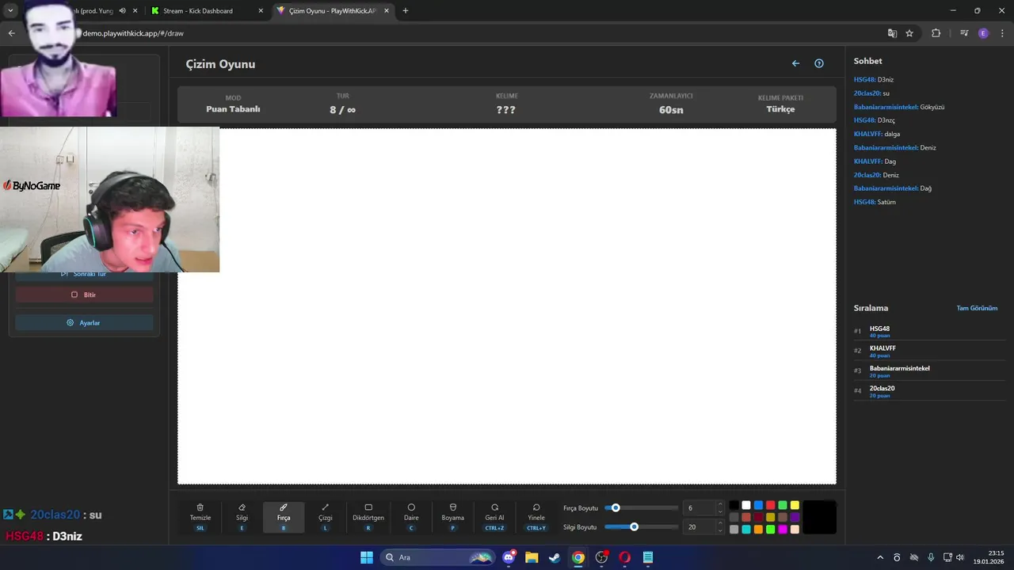The width and height of the screenshot is (1014, 570).
Task: Select the Boyama fill tool
Action: click(453, 517)
